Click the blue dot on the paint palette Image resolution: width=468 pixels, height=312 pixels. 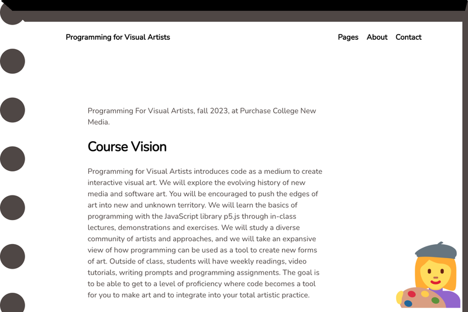(x=408, y=303)
